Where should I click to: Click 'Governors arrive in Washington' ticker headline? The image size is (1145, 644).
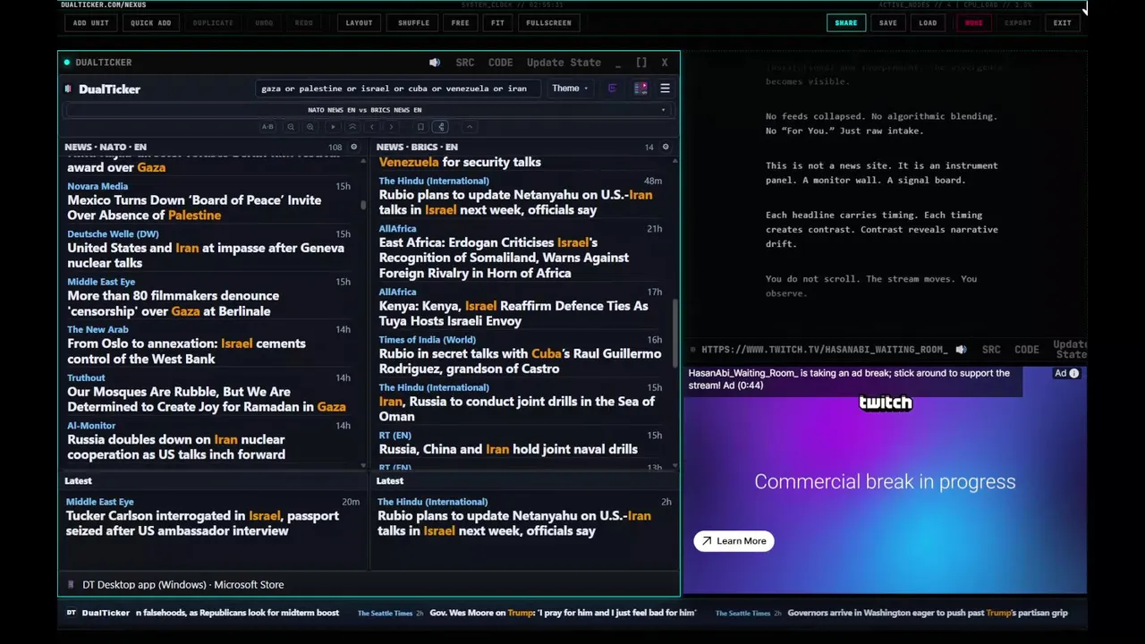[x=928, y=613]
